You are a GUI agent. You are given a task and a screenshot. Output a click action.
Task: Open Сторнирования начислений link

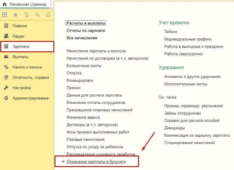click(189, 143)
